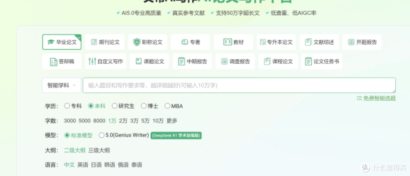
Task: Click the 课程论文 pages icon
Action: click(267, 61)
